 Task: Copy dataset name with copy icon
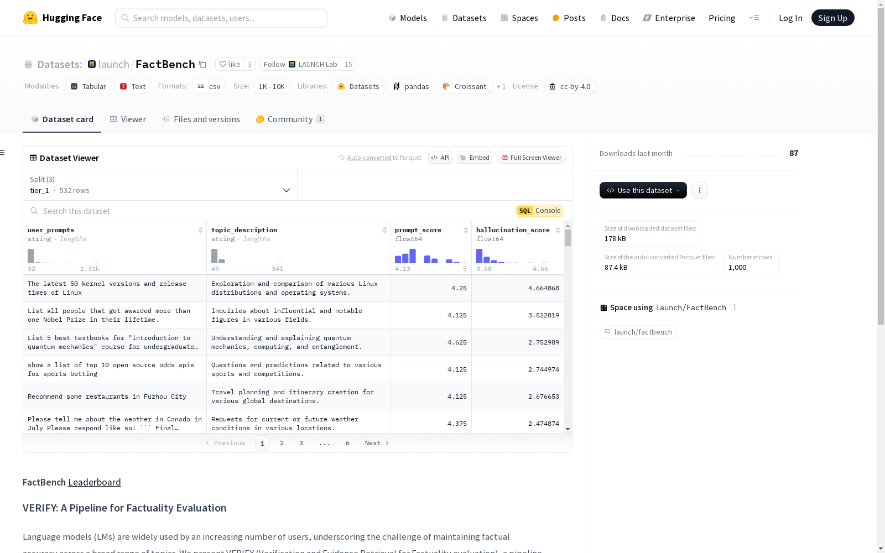tap(202, 65)
